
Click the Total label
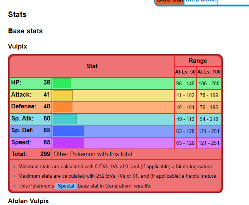[x=19, y=154]
